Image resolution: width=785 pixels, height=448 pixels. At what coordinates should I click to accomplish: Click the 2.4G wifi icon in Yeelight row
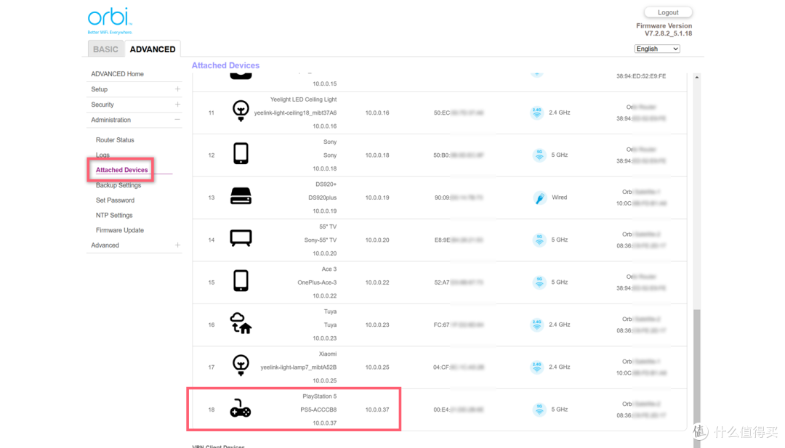[536, 113]
